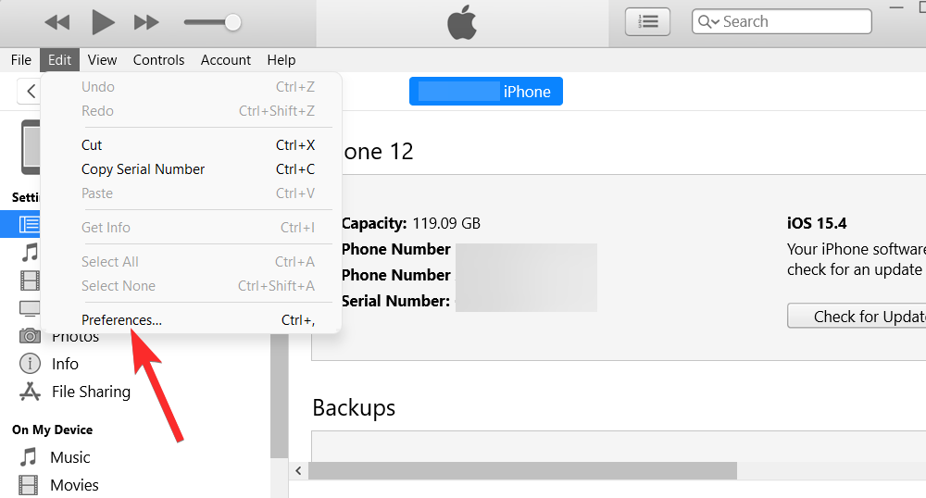Click the horizontal scrollbar left arrow
Screen dimensions: 926x498
298,471
